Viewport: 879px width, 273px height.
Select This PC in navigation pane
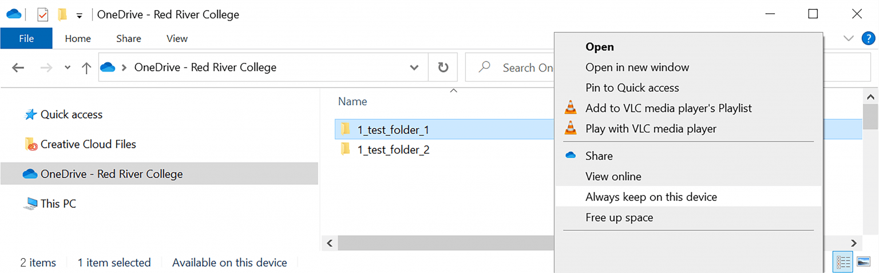[58, 203]
